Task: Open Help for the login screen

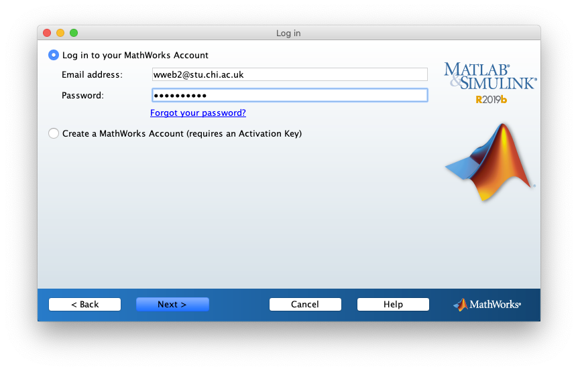Action: [x=393, y=305]
